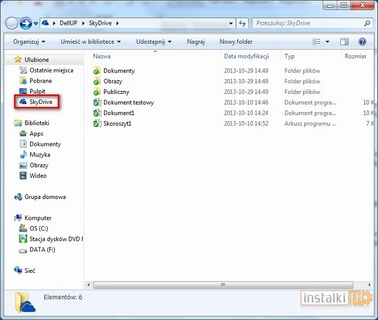Image resolution: width=378 pixels, height=320 pixels.
Task: Open Pobrane in favorites
Action: (x=41, y=81)
